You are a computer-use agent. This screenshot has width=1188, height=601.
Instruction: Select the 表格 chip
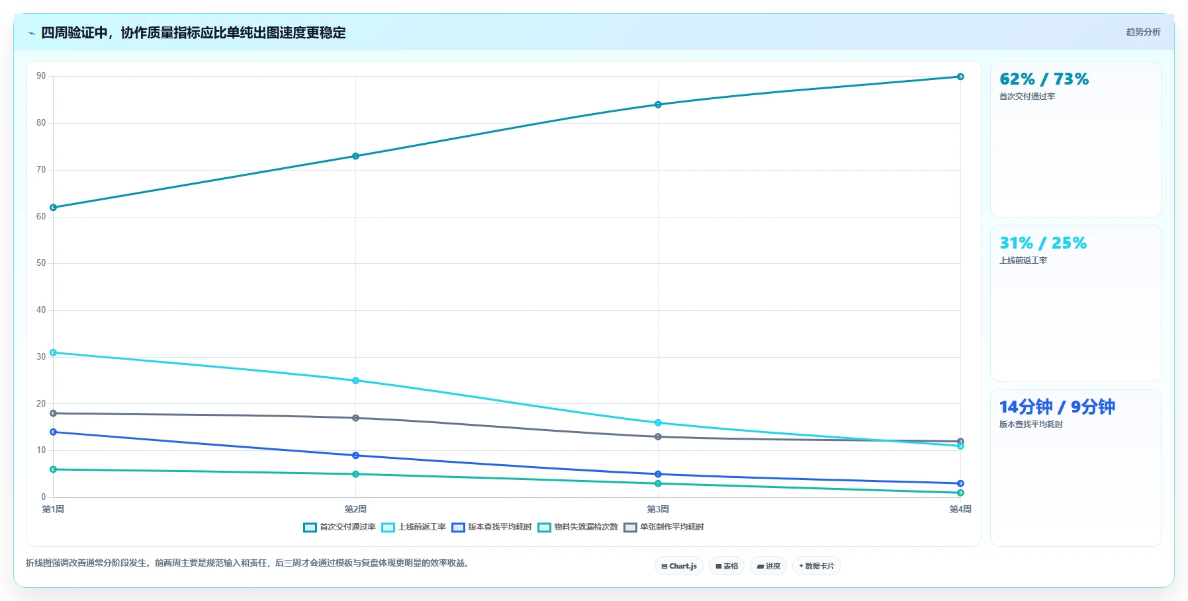727,566
